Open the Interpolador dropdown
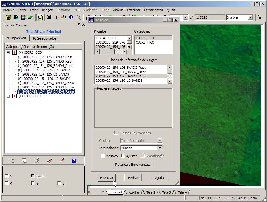This screenshot has width=267, height=202. [x=160, y=148]
